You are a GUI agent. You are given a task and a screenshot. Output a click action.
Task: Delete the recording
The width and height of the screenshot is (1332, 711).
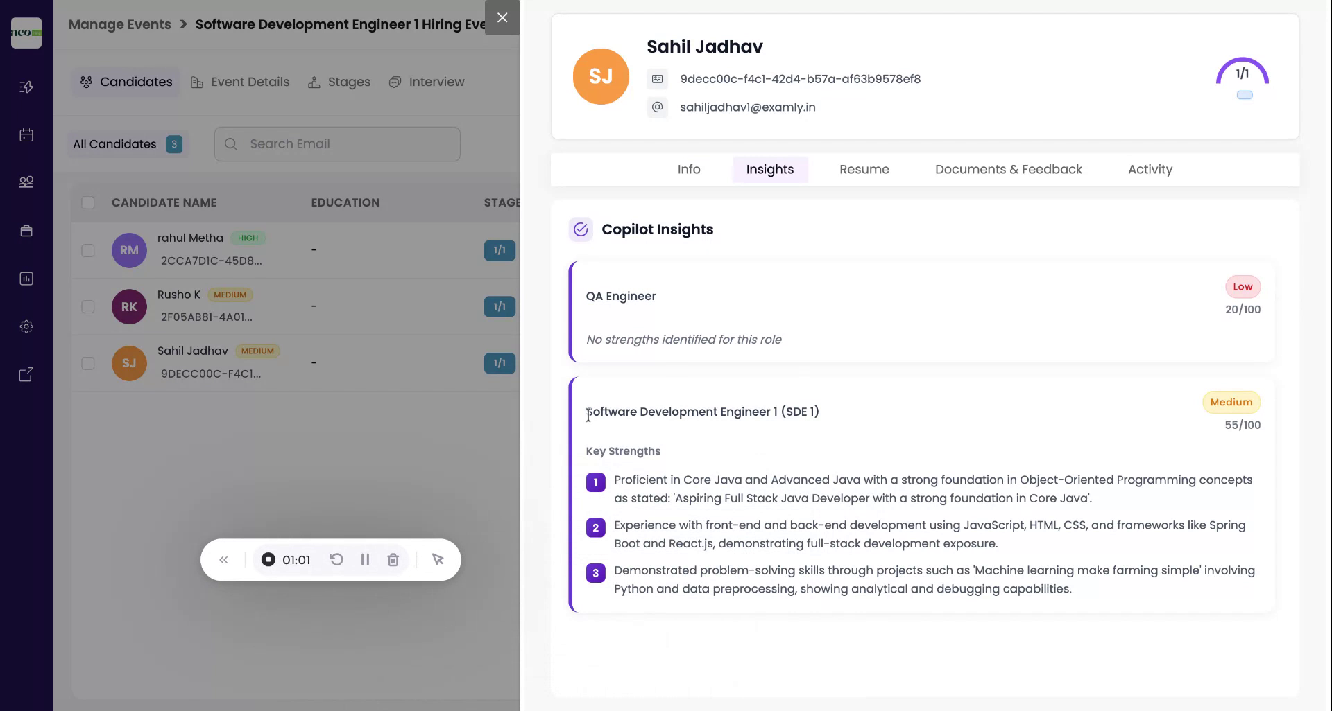coord(393,559)
